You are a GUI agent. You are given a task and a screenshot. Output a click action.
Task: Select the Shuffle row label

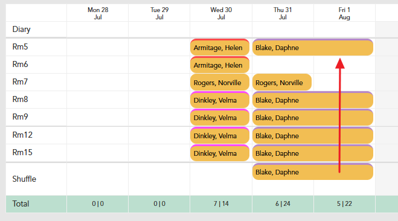pos(24,179)
